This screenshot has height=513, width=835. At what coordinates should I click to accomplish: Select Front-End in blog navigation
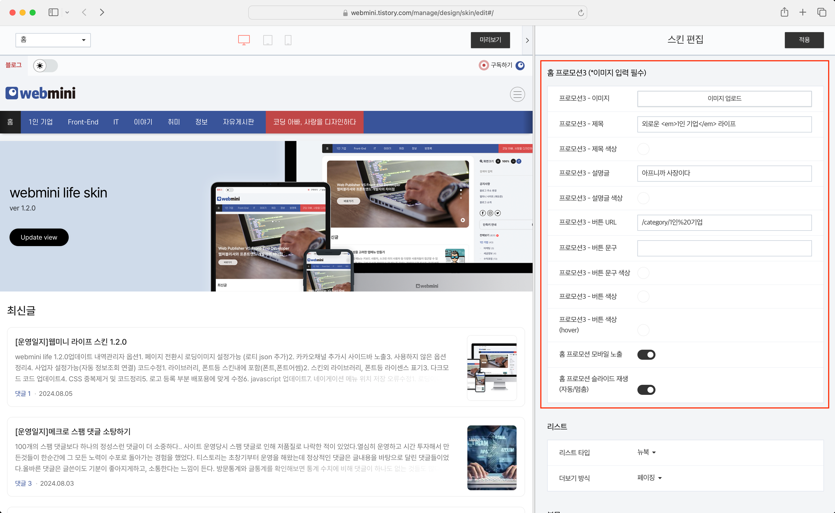(83, 122)
